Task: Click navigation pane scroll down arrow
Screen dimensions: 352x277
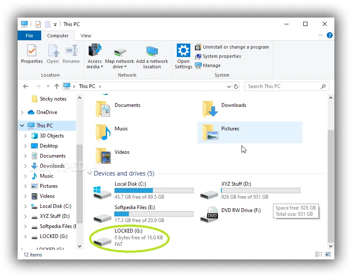Action: tap(79, 246)
